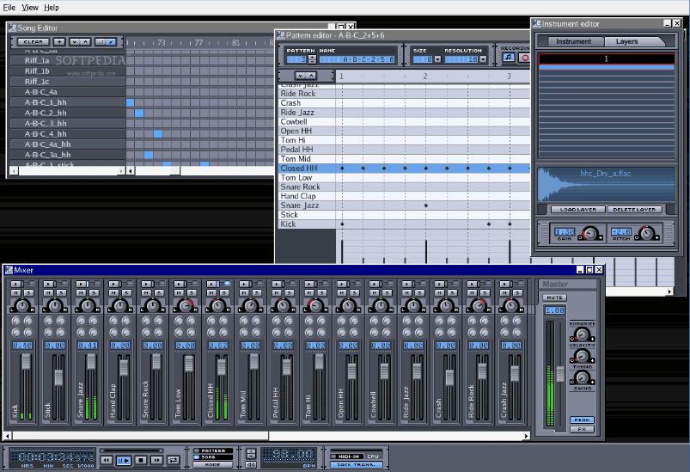
Task: Click the play sample button on Kick channel
Action: (15, 284)
